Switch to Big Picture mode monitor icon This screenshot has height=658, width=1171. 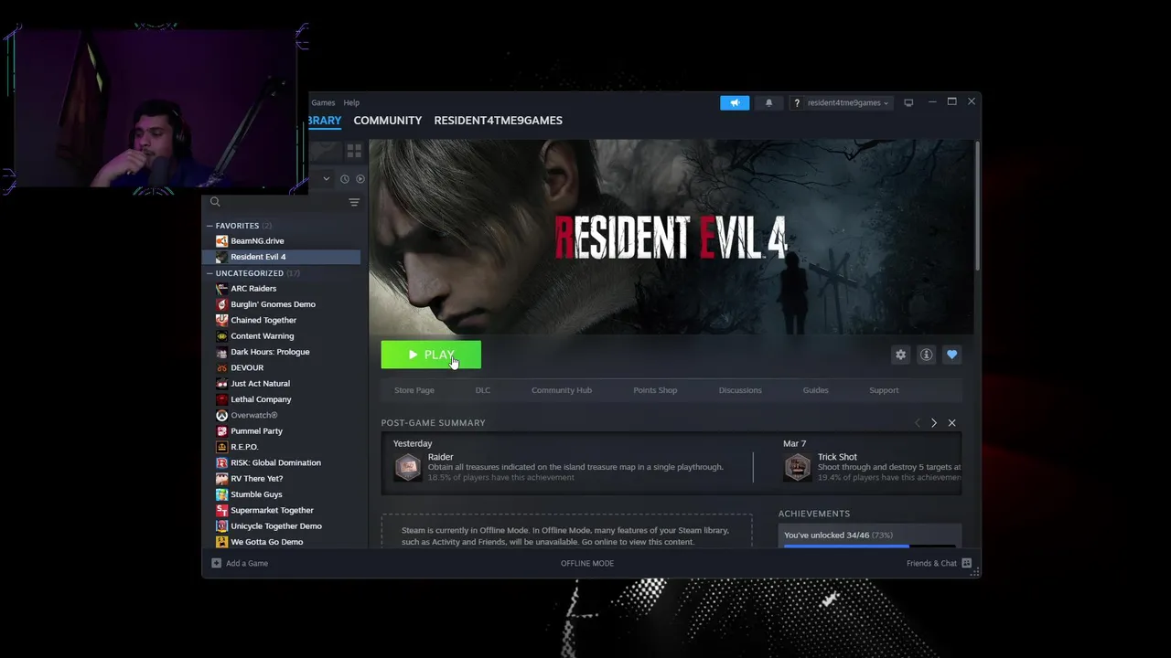[908, 102]
